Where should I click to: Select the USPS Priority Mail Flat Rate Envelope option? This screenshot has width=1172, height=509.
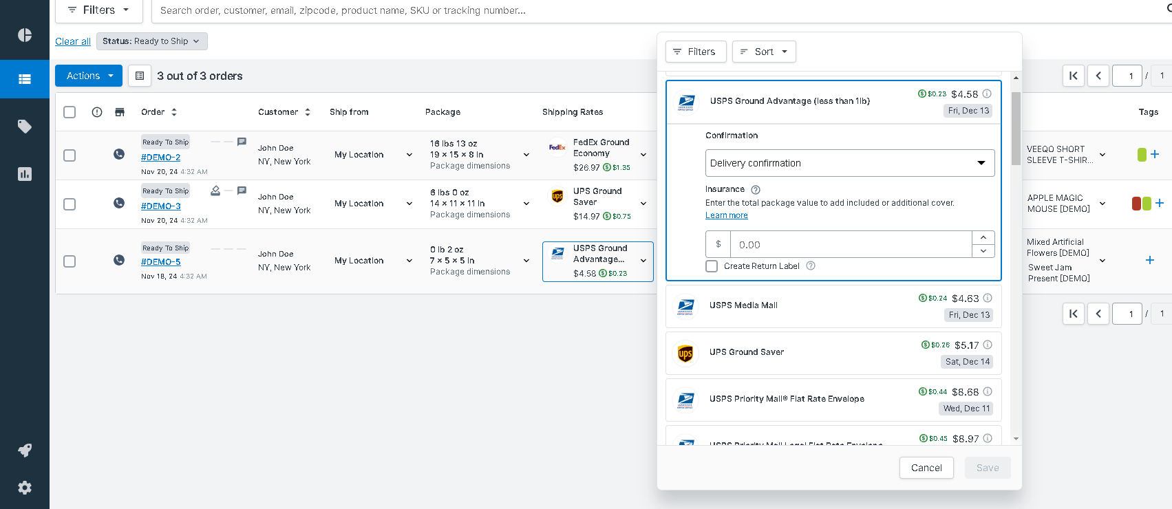point(833,399)
